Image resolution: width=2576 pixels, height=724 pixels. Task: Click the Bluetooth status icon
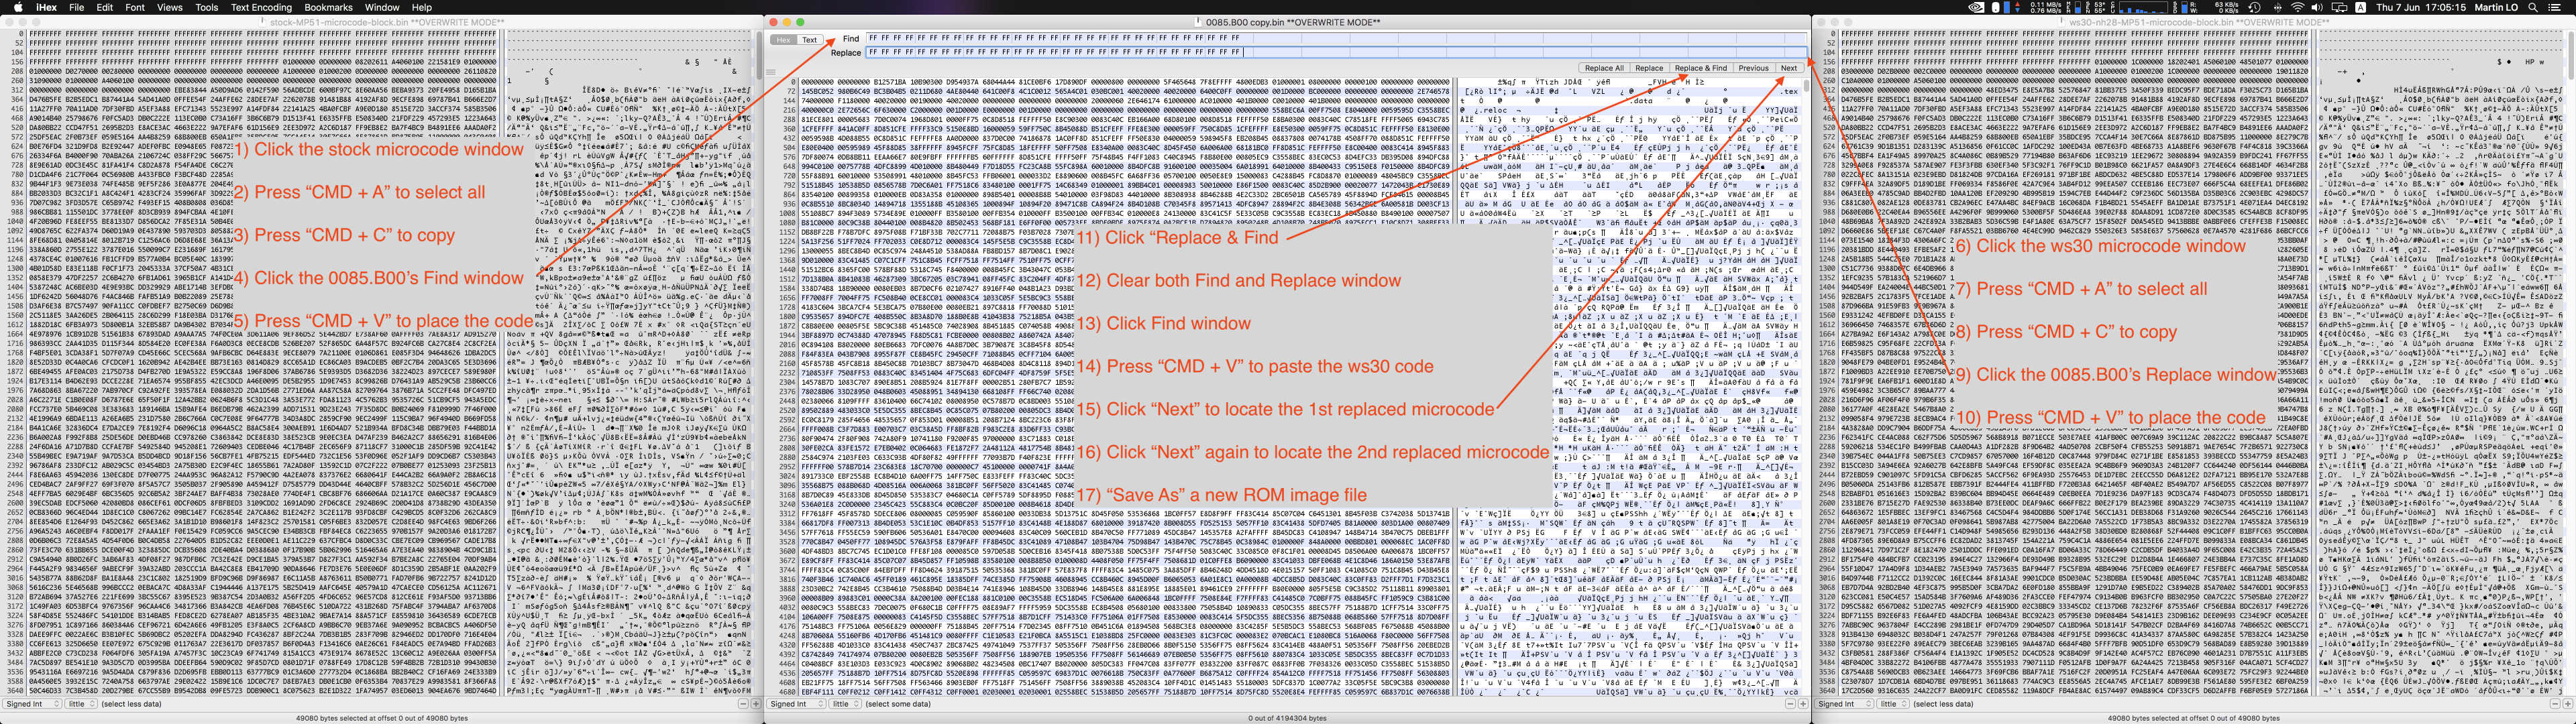click(x=2277, y=7)
